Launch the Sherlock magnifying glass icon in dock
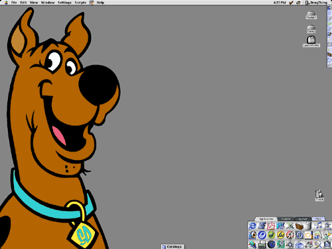The image size is (332, 249). coord(318,244)
